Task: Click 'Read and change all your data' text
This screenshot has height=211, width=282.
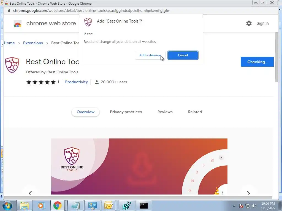Action: pos(120,42)
